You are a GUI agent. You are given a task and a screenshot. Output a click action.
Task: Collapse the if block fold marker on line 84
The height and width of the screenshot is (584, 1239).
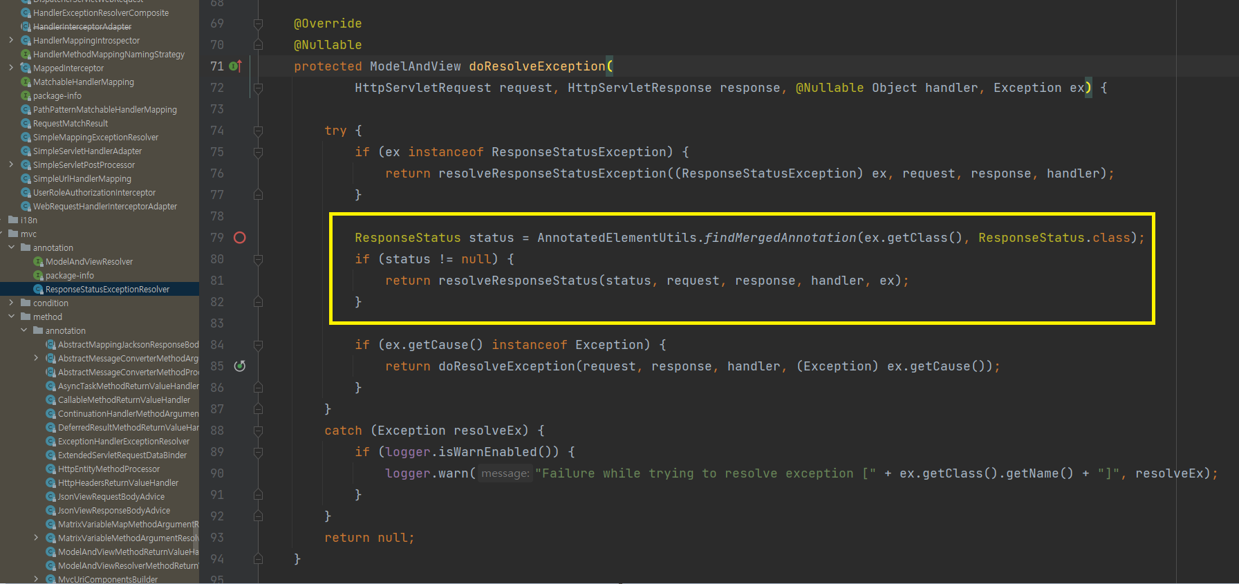(x=258, y=345)
